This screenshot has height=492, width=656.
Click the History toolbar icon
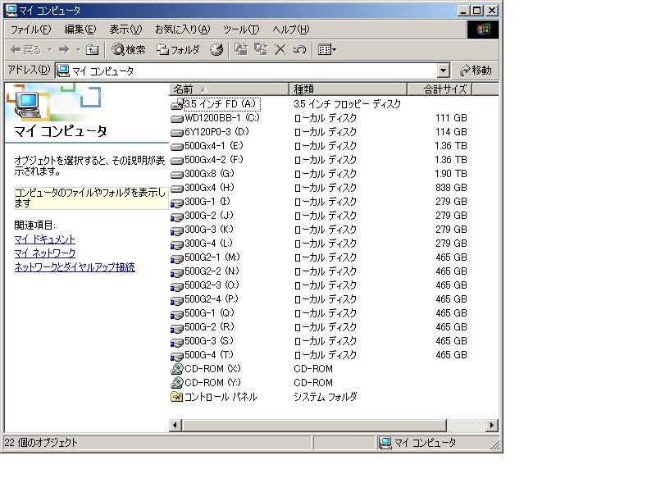click(x=216, y=50)
